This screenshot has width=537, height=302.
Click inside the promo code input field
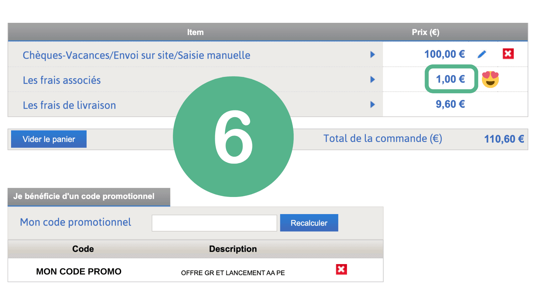[214, 222]
